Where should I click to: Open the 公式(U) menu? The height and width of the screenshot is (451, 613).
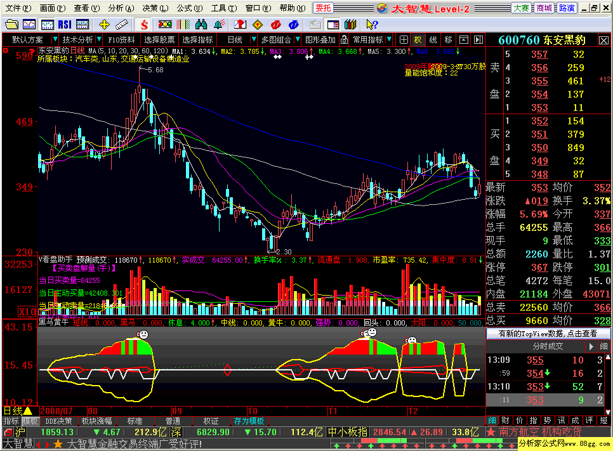(x=190, y=8)
